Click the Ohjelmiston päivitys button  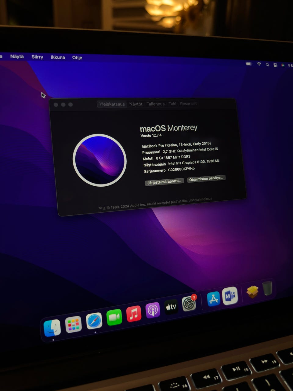point(206,178)
